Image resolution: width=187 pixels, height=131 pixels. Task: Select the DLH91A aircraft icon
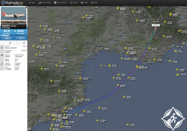[x=128, y=78]
